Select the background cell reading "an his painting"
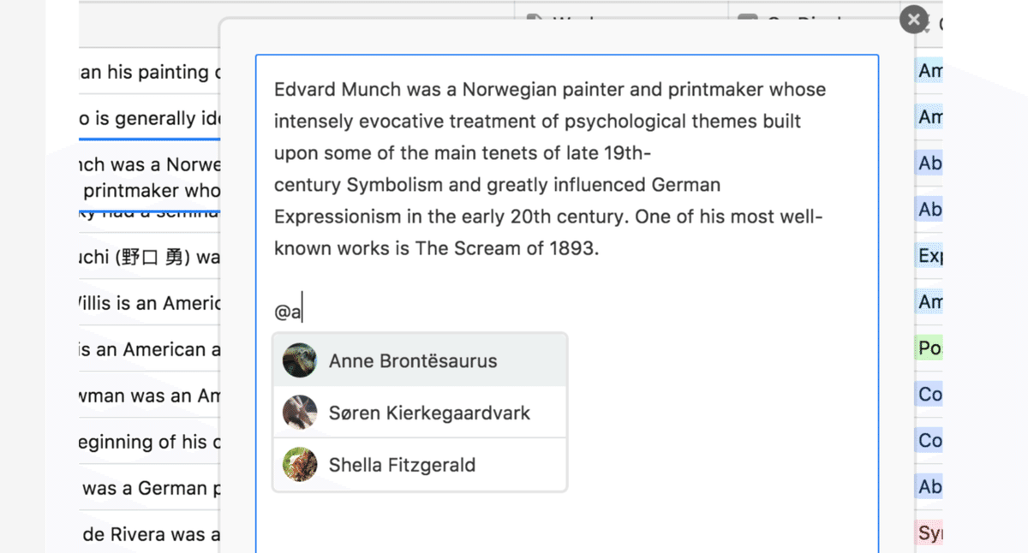 click(150, 72)
